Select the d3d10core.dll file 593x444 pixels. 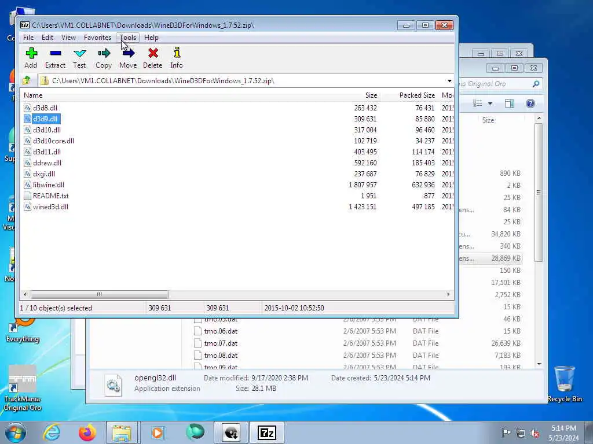[53, 141]
